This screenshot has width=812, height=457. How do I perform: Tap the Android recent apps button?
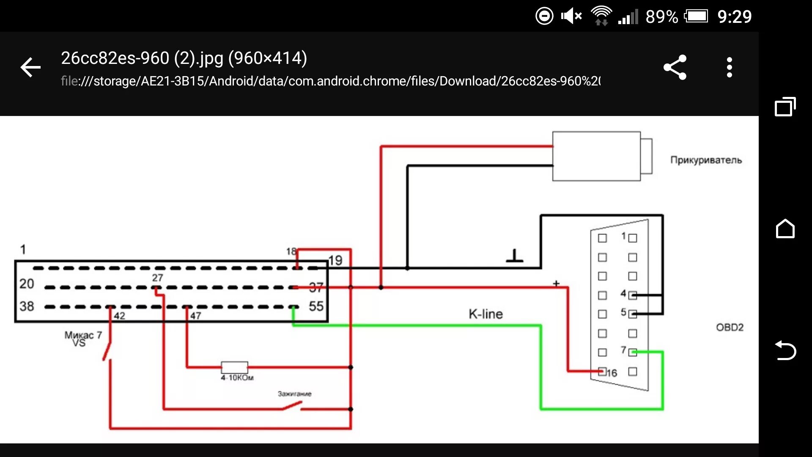(x=785, y=107)
